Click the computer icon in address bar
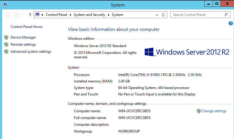 [x=37, y=15]
